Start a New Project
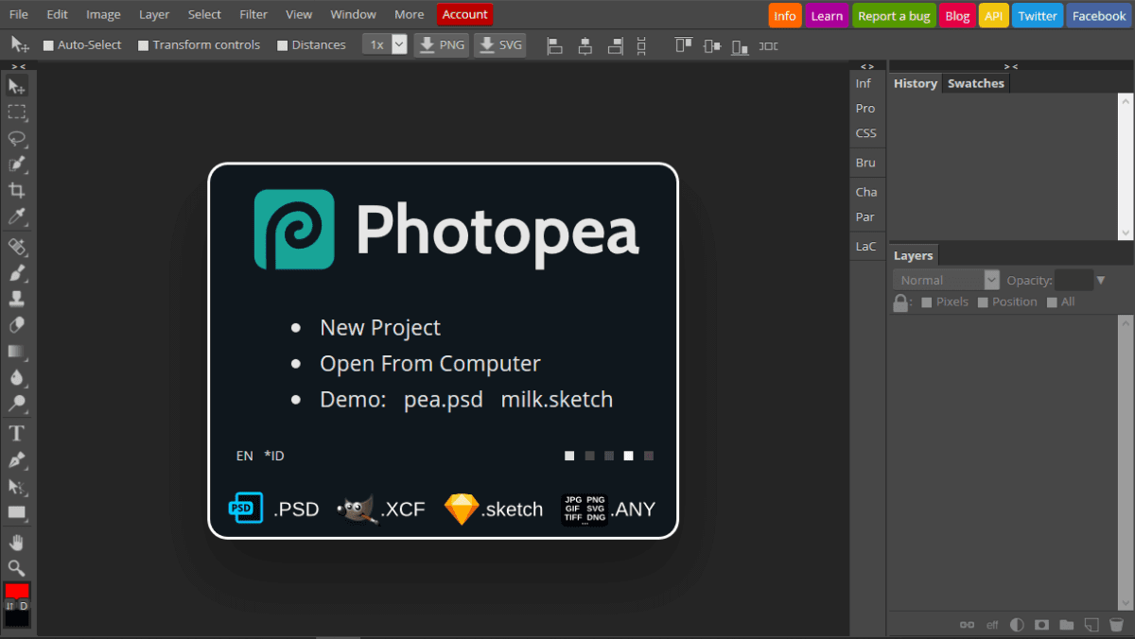The height and width of the screenshot is (639, 1135). click(380, 327)
